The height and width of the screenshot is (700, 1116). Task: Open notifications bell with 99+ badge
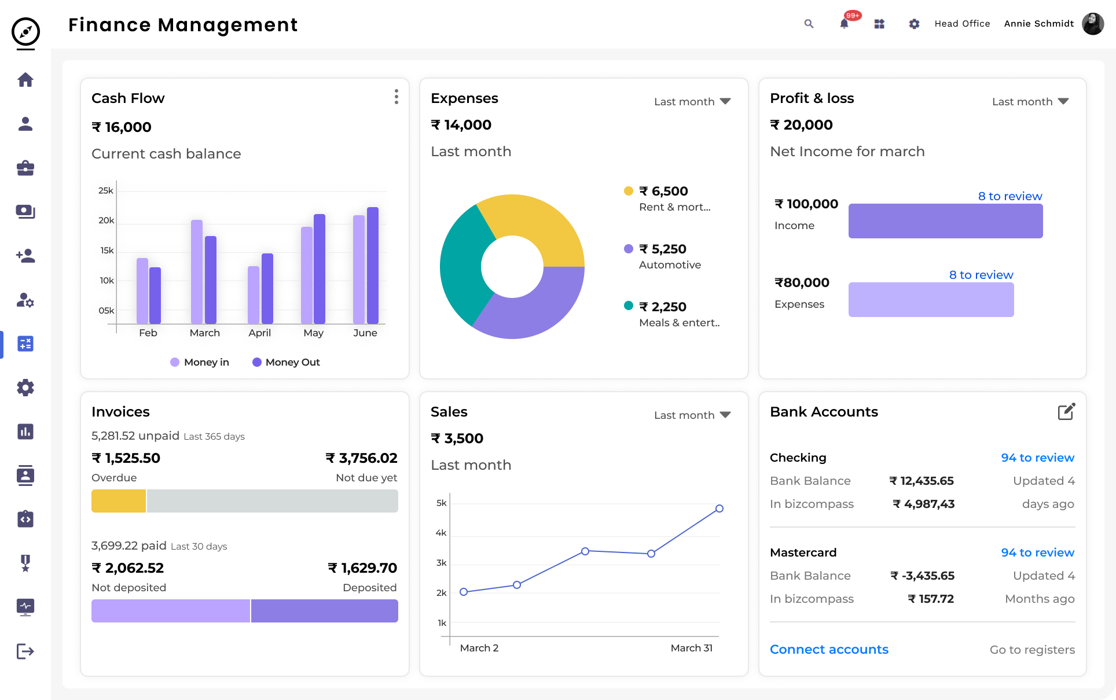click(x=845, y=24)
